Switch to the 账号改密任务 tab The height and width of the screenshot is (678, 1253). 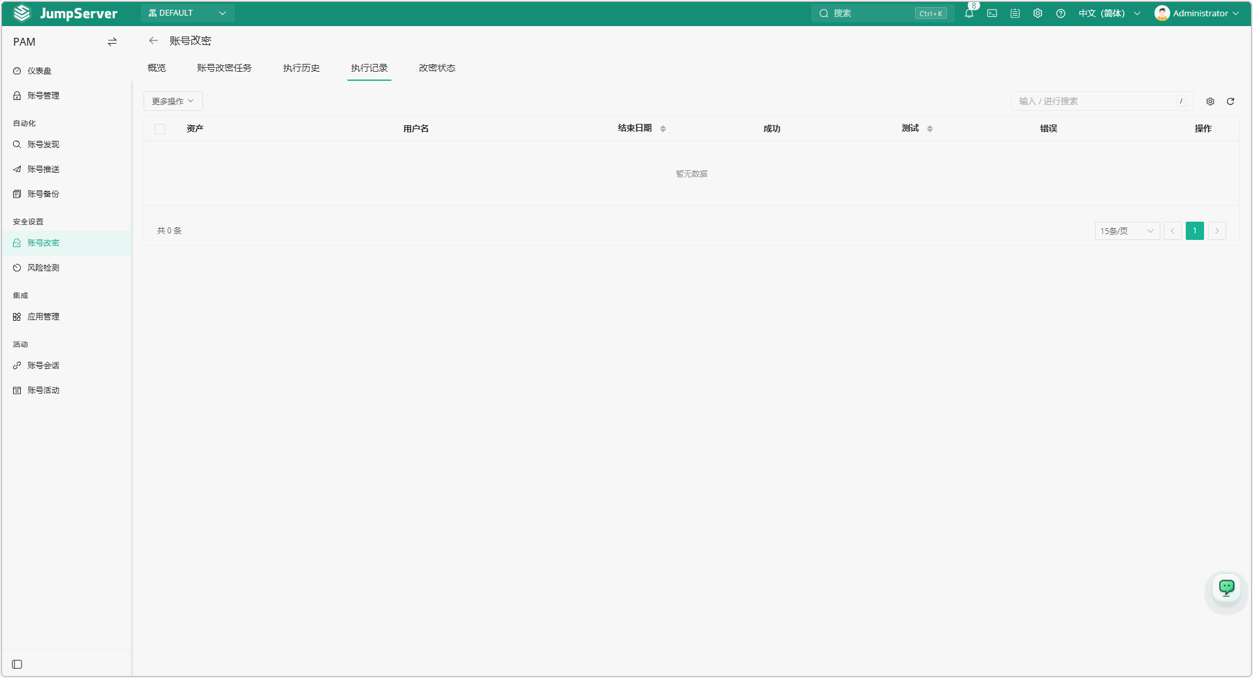(x=224, y=68)
